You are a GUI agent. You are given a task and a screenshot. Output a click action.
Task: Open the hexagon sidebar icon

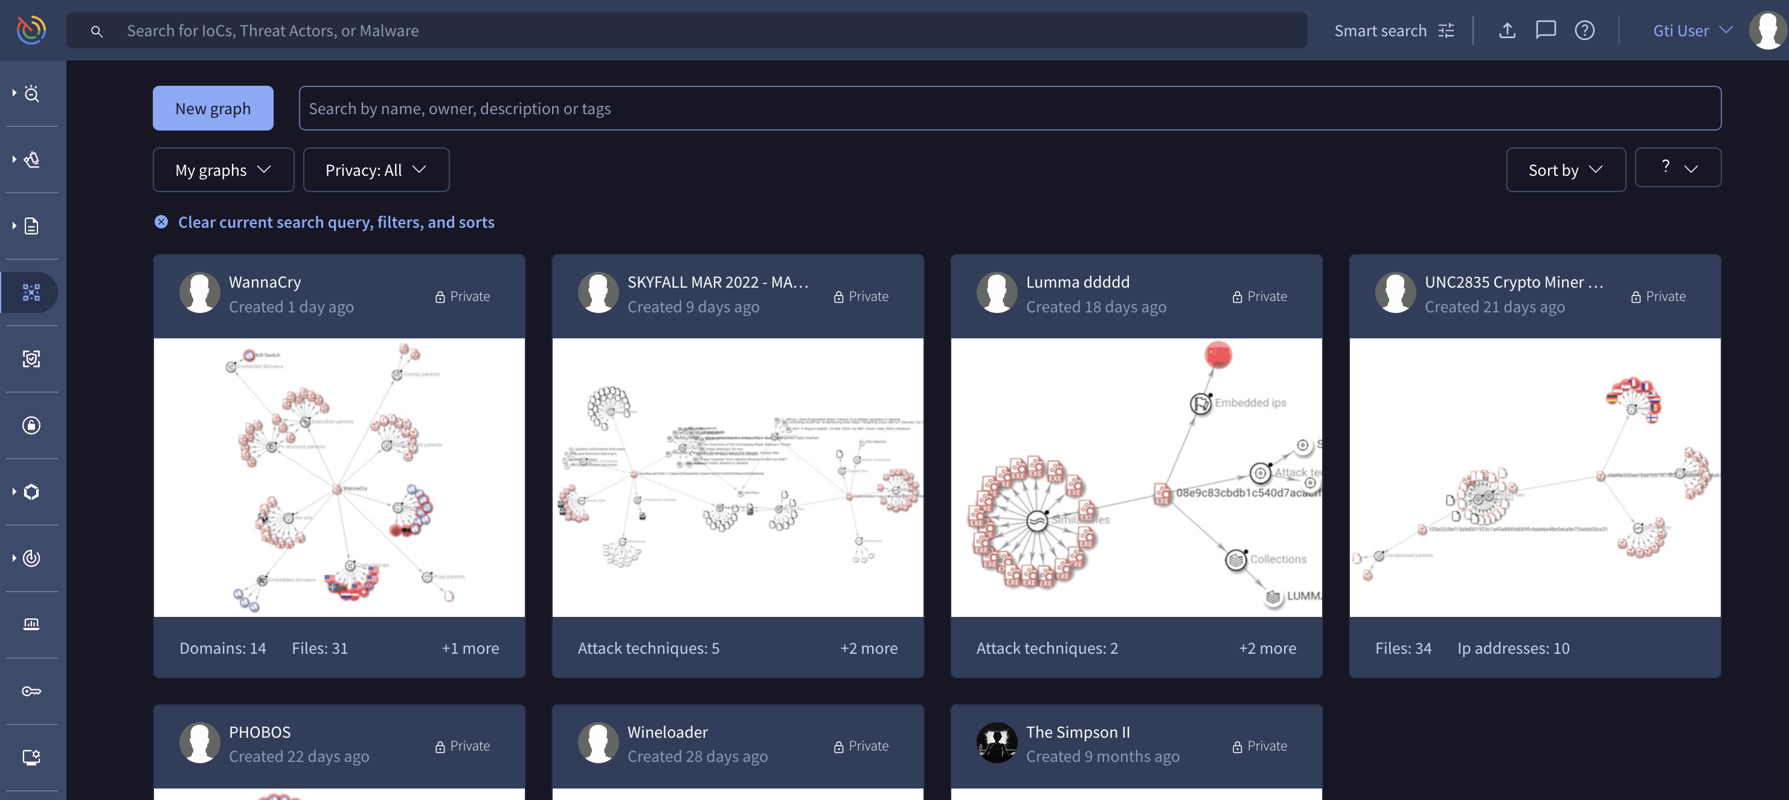(x=32, y=491)
